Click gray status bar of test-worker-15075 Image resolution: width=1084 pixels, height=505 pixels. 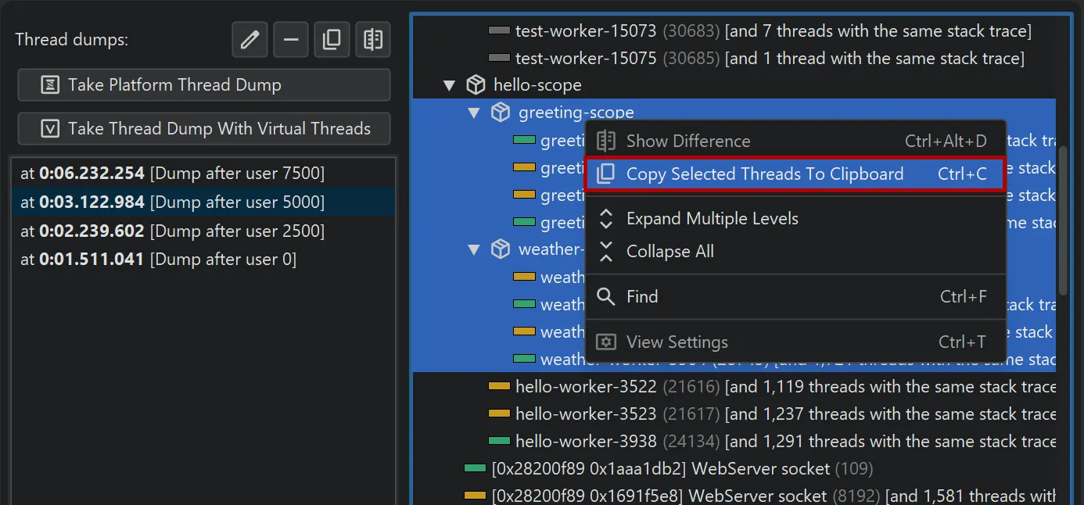(x=499, y=59)
